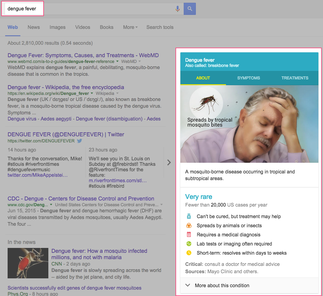Viewport: 323px width, 296px height.
Task: Click the '23 hours ago' tweet timestamp
Action: coord(103,150)
